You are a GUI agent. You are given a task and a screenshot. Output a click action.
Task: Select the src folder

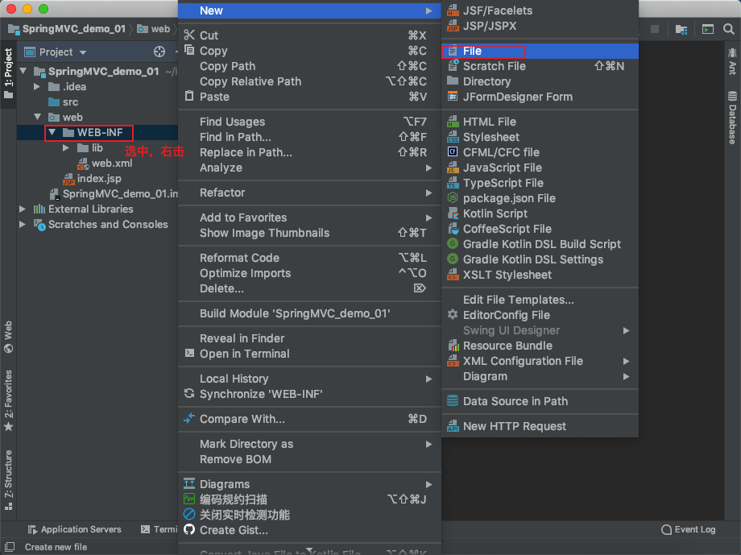point(64,101)
